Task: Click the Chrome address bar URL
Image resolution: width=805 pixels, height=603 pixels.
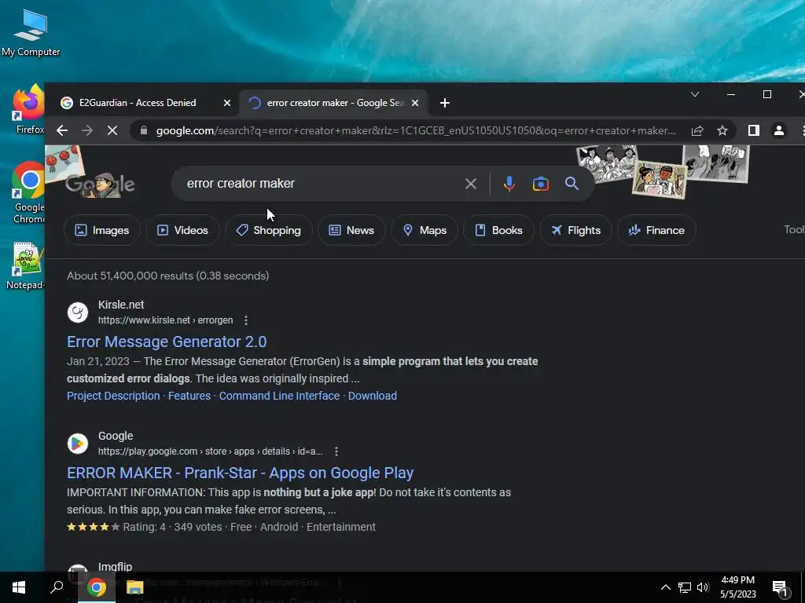Action: click(x=416, y=131)
